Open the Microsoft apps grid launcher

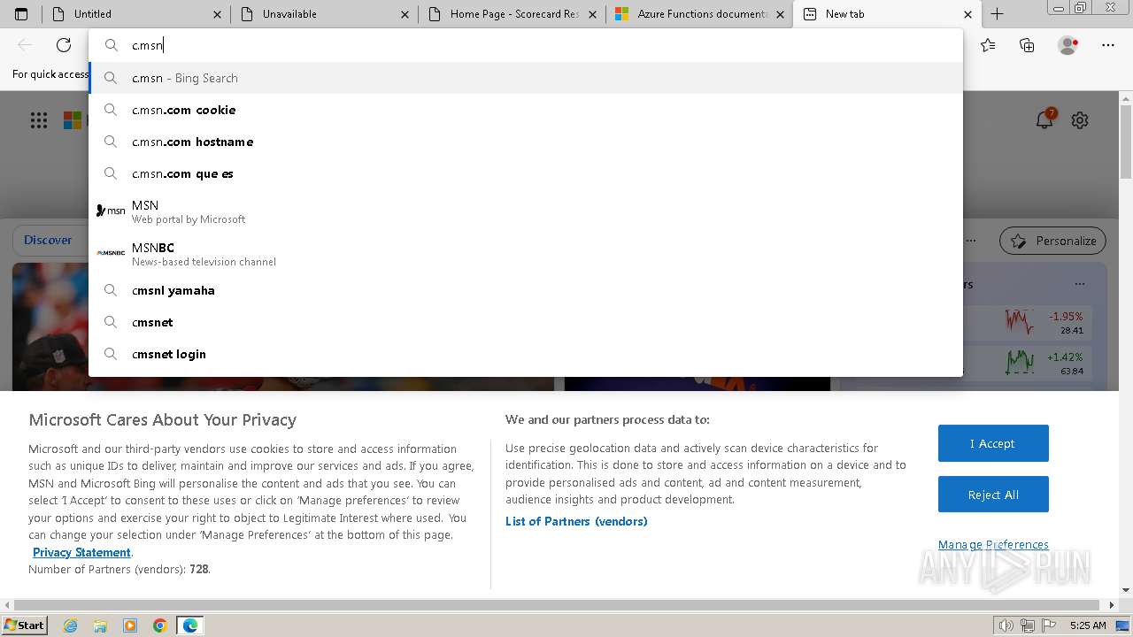[39, 120]
